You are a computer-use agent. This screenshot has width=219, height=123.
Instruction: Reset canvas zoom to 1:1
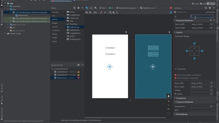[168, 109]
